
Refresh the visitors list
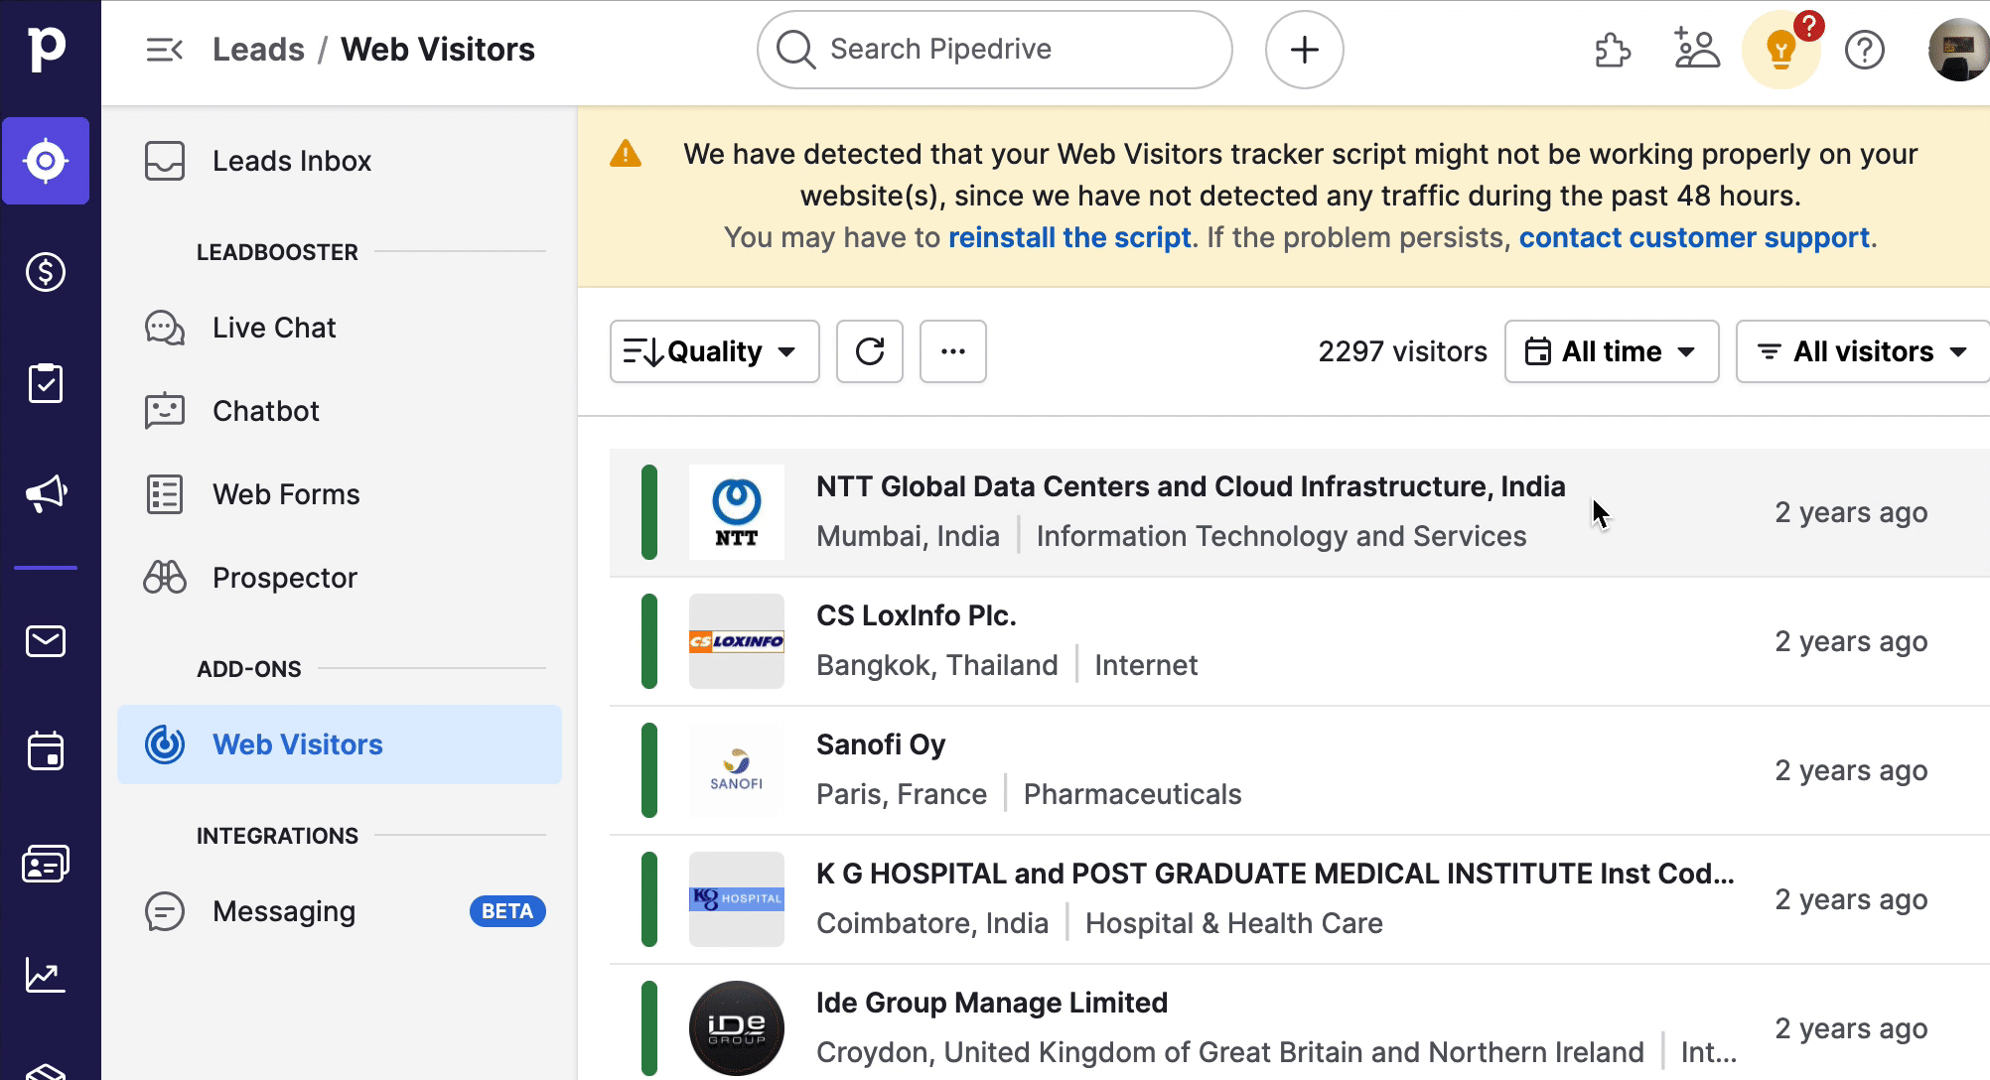click(x=869, y=351)
